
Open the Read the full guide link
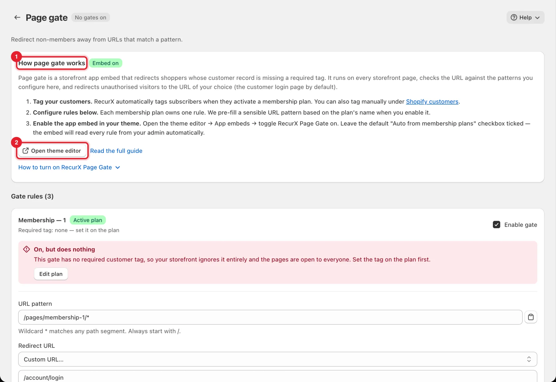[116, 151]
